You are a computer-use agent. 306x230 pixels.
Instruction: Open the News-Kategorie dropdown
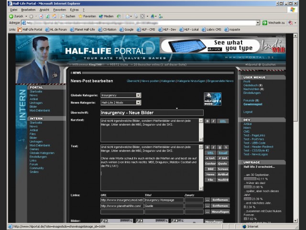[x=138, y=103]
